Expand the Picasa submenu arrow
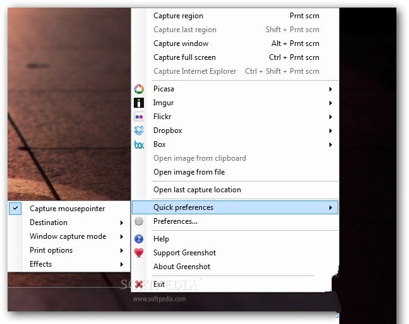 click(331, 89)
